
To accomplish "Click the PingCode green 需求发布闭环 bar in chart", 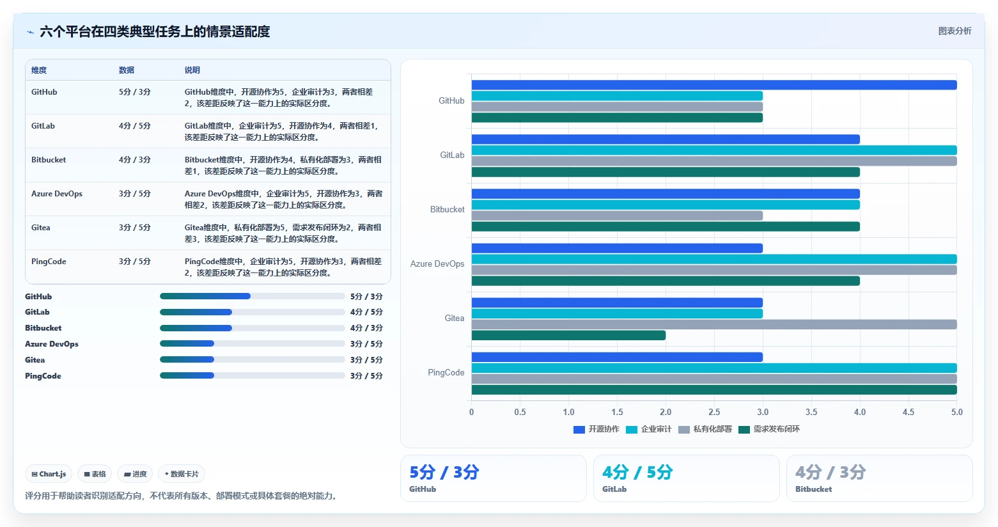I will click(714, 389).
